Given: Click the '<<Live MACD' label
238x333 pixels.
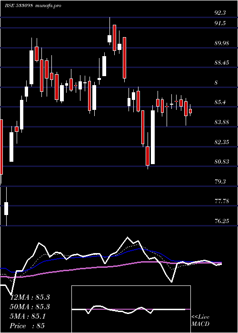Looking at the screenshot, I should pos(200,321).
